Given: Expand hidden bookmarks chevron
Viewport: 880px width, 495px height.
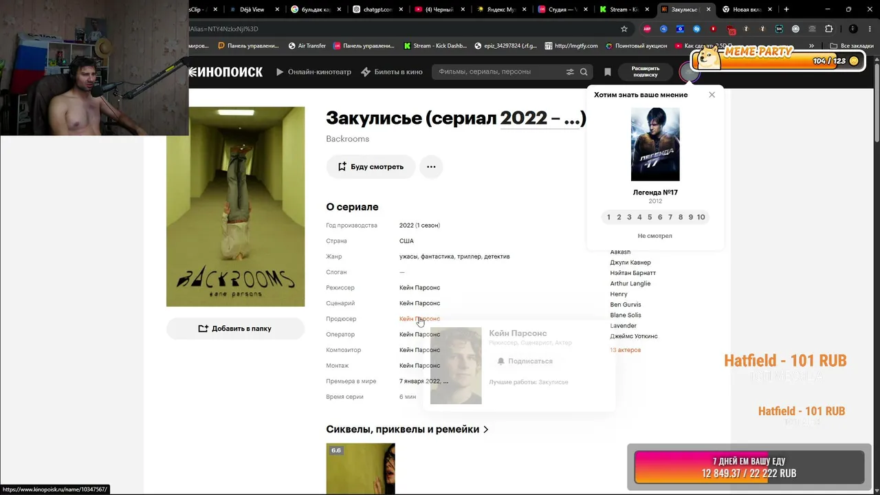Looking at the screenshot, I should (812, 46).
